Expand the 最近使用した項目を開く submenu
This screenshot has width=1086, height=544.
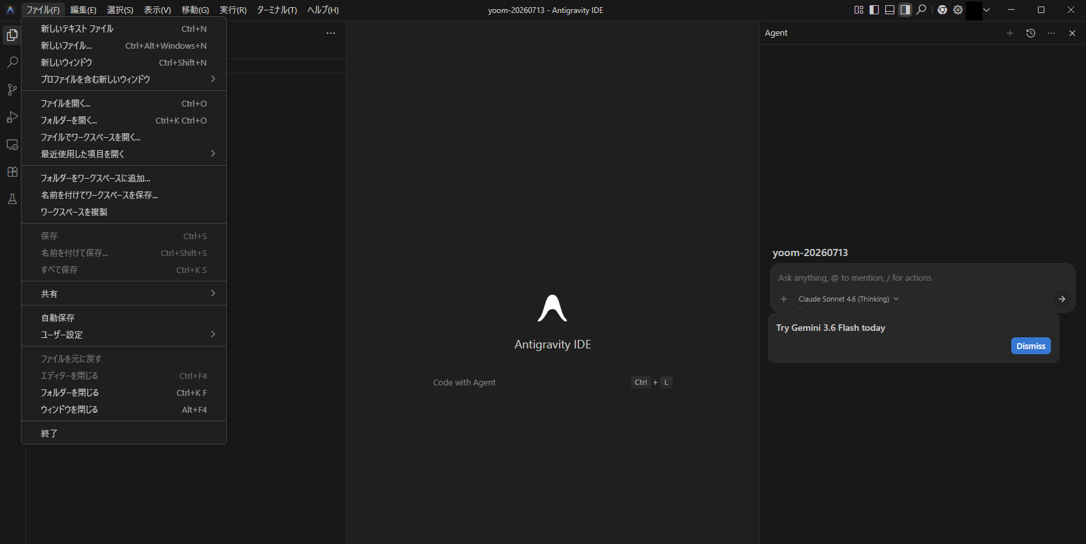coord(123,154)
